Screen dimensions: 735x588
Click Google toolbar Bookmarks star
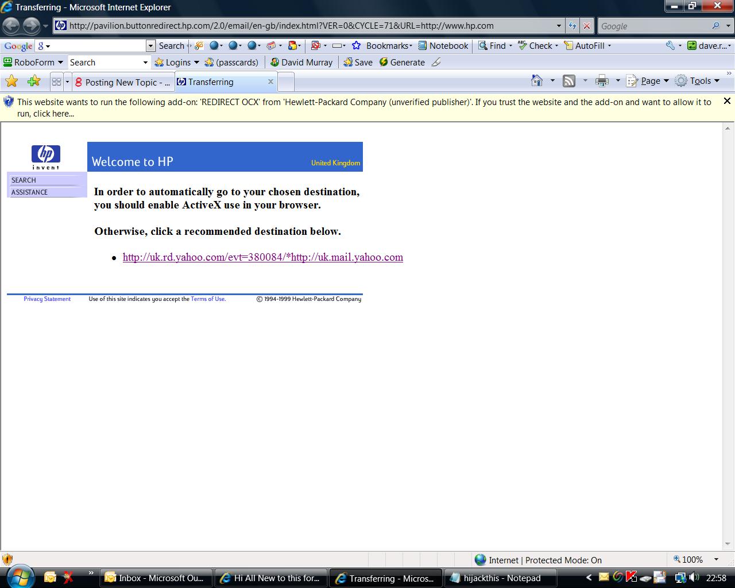click(356, 45)
